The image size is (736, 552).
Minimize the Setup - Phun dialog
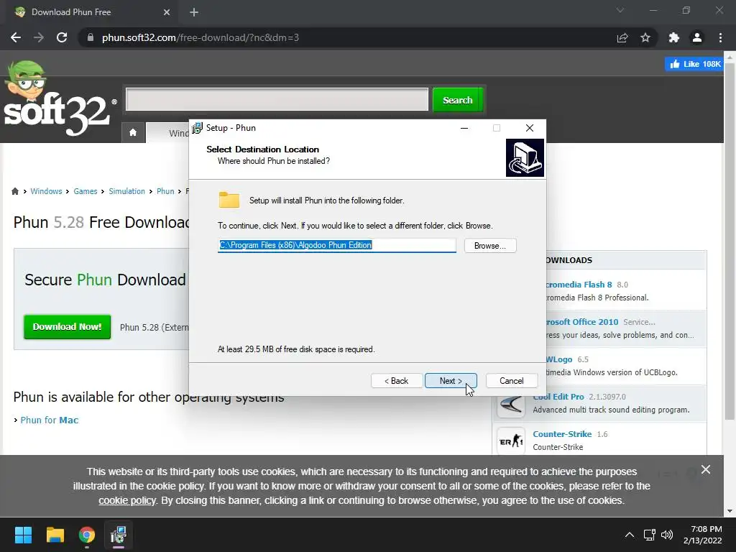click(464, 128)
